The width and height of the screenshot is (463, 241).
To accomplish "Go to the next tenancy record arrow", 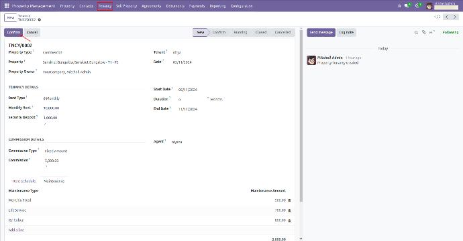I will (455, 17).
